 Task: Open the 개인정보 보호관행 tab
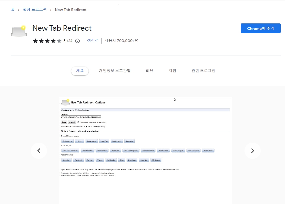click(115, 71)
